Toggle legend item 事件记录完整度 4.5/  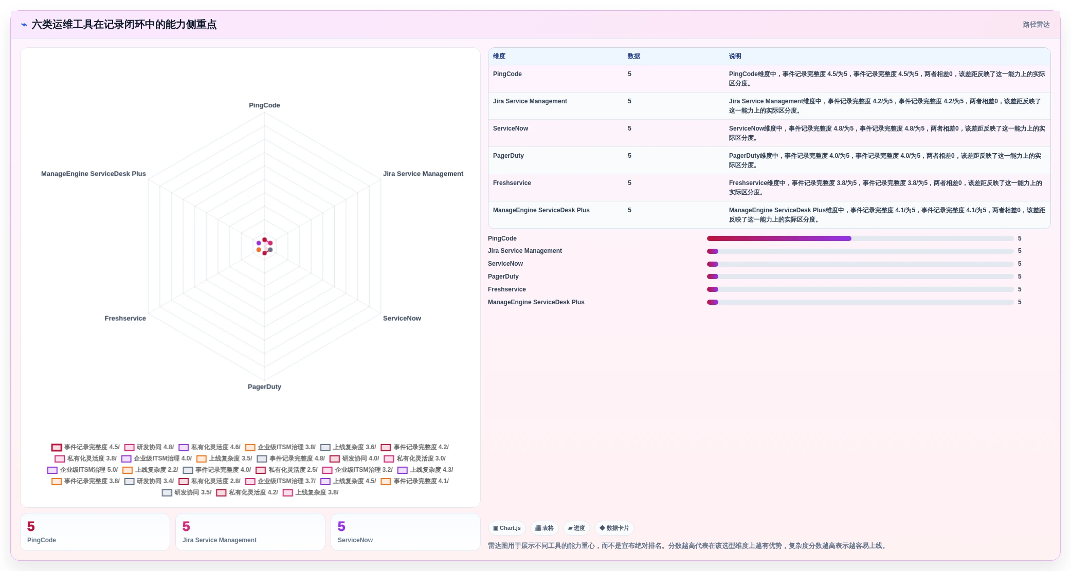click(85, 448)
